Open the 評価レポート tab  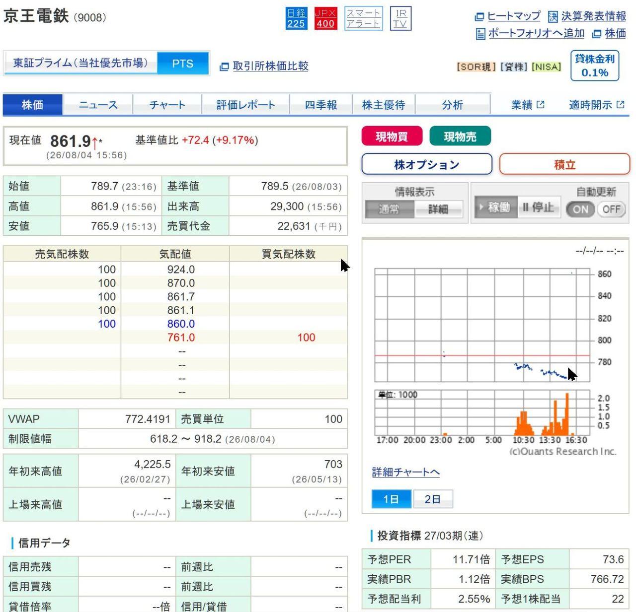tap(245, 105)
